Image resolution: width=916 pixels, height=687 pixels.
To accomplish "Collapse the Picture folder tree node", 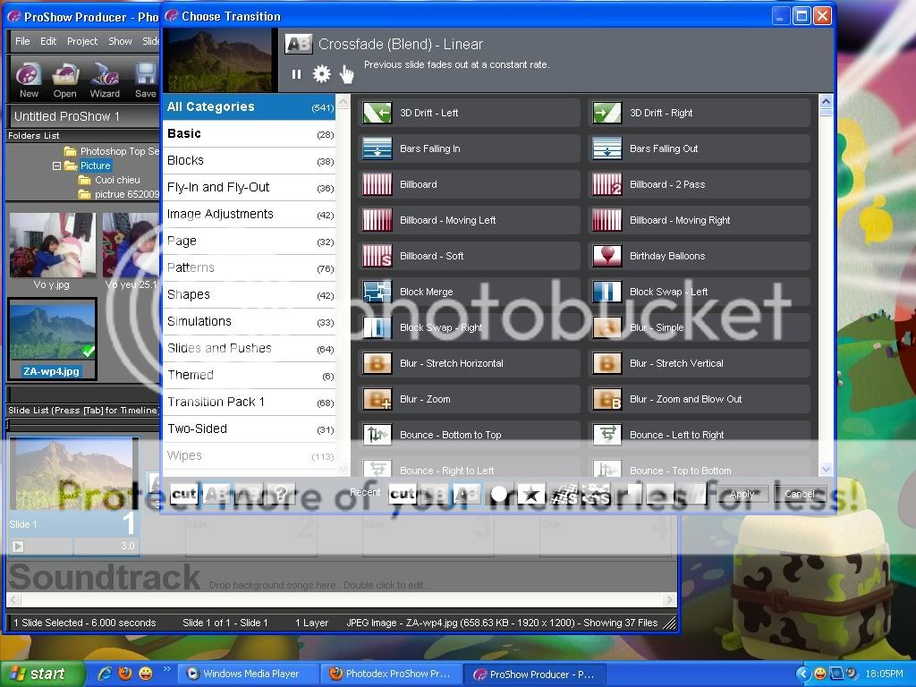I will click(57, 165).
